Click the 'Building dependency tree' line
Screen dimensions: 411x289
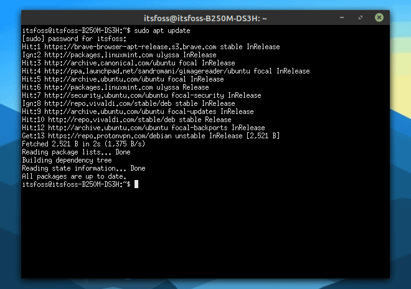point(67,160)
